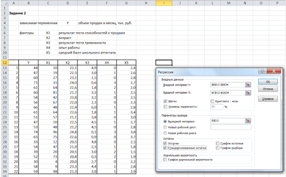Click table header cell X1 in row 12
286x177 pixels.
(x=48, y=63)
